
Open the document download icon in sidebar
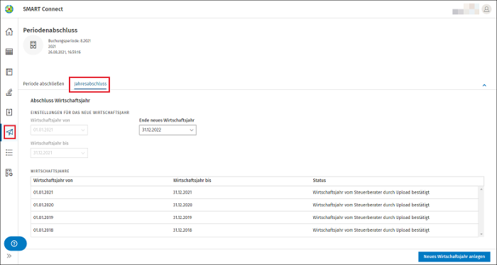coord(9,112)
